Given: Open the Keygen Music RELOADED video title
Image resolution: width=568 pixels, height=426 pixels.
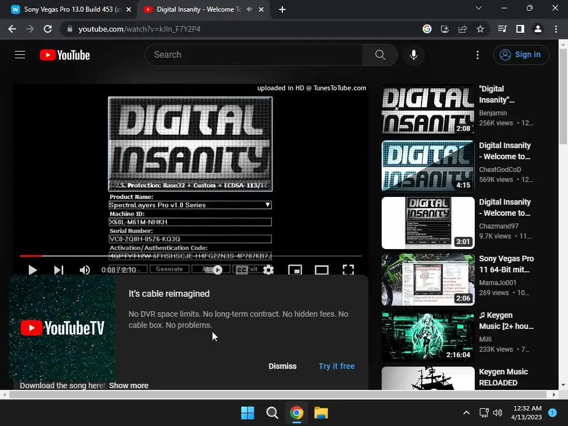Looking at the screenshot, I should [503, 377].
